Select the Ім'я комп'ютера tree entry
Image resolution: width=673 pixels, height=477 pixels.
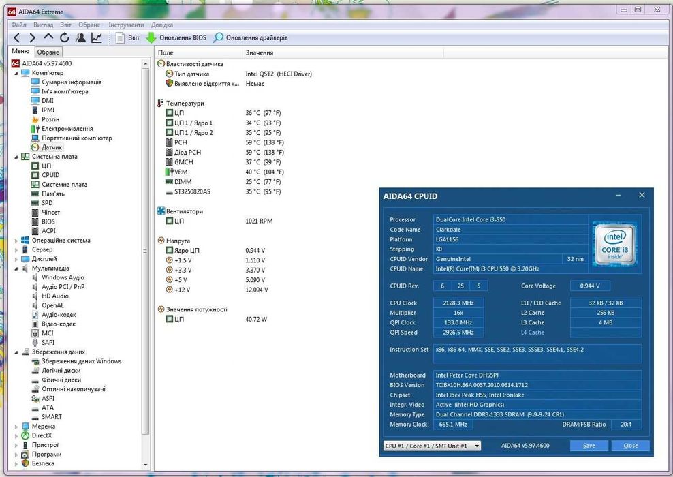60,91
